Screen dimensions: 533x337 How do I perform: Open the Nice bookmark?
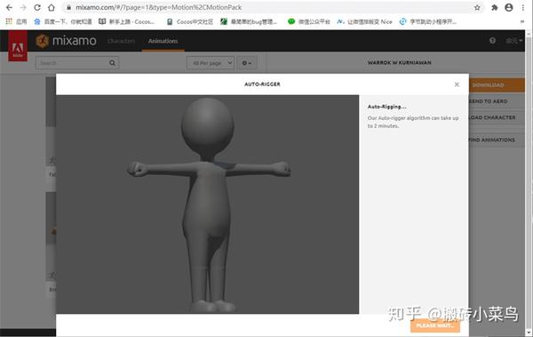pyautogui.click(x=364, y=21)
